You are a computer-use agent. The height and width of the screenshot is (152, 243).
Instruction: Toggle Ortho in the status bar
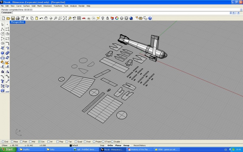[x=110, y=145]
